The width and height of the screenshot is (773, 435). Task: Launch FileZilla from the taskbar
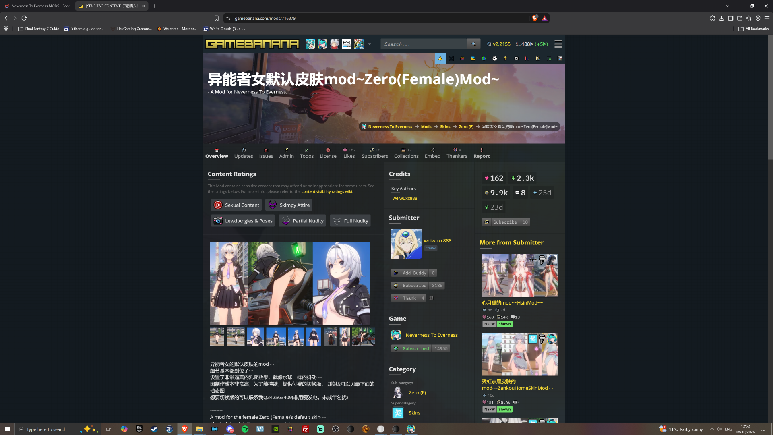pos(305,429)
